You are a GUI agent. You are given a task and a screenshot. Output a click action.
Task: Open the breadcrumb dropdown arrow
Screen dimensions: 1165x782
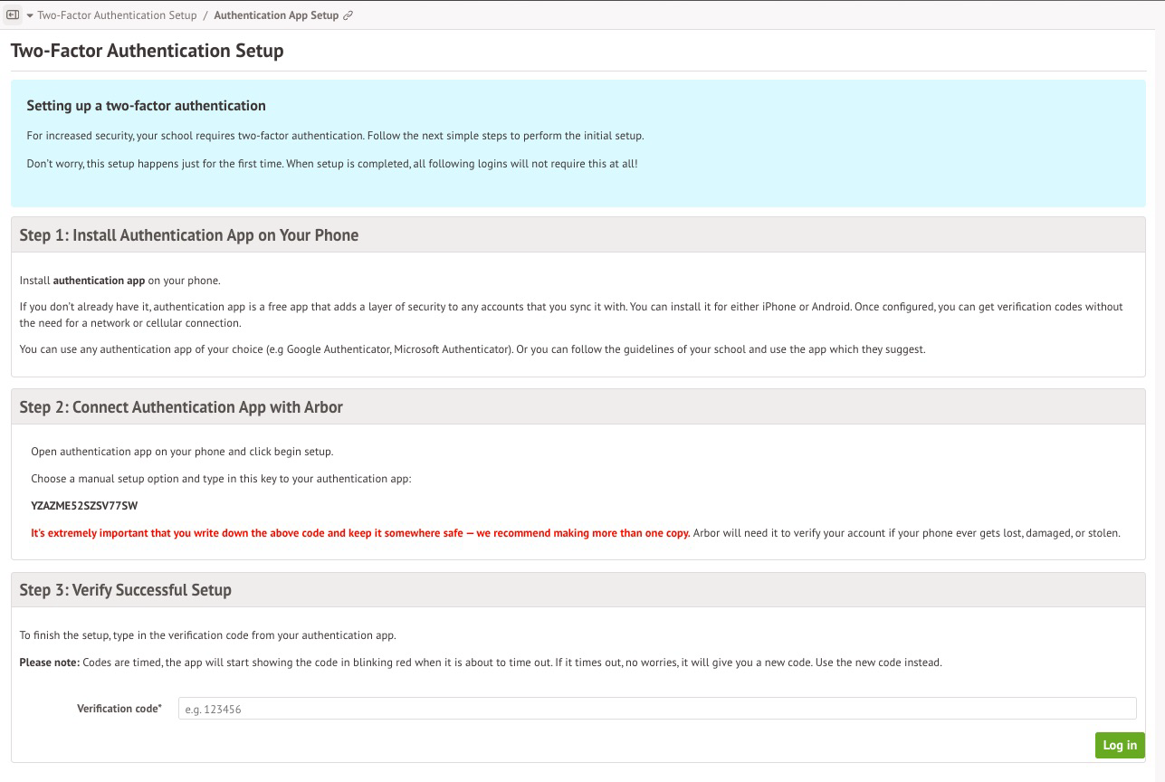click(x=29, y=15)
